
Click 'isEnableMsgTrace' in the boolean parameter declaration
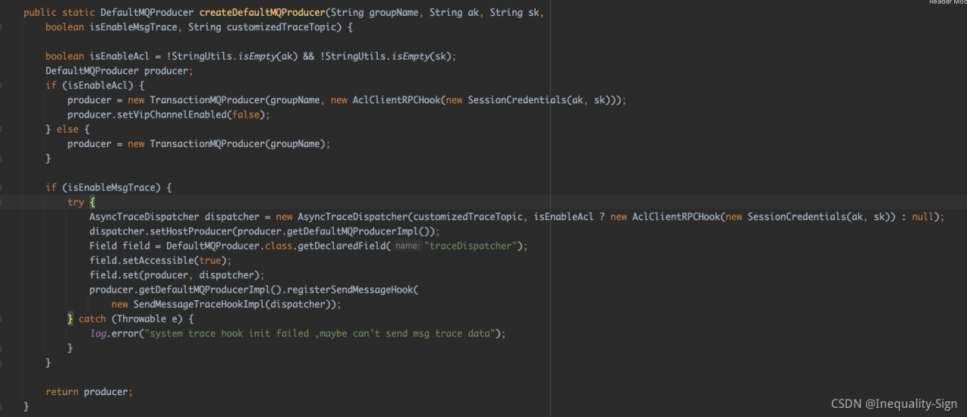click(133, 27)
